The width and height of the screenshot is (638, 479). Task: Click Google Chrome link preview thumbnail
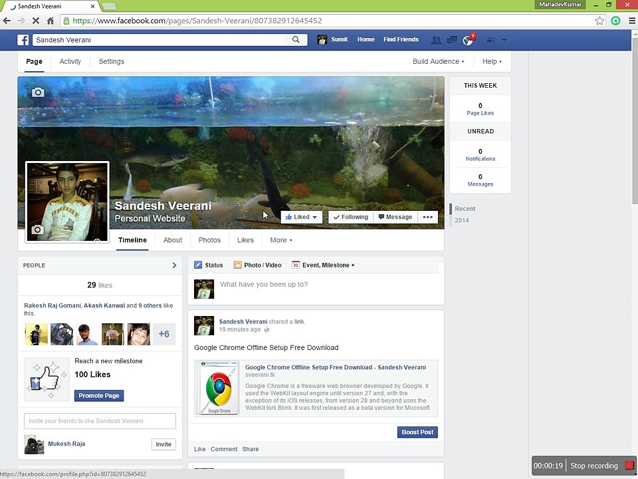(217, 388)
